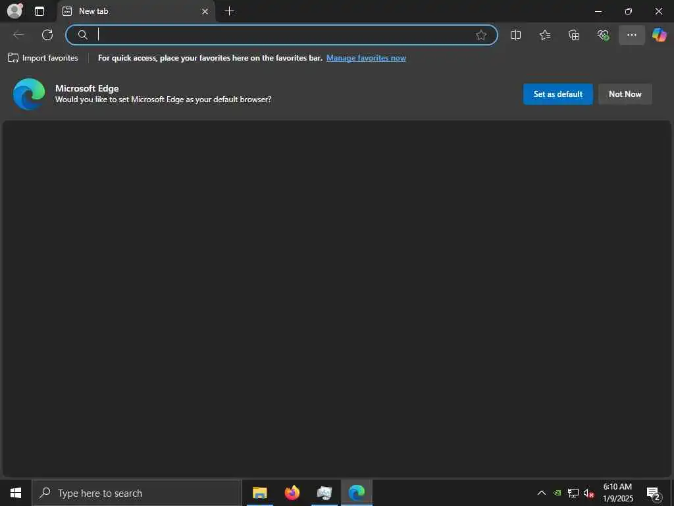Open the Manage favorites now link

(366, 58)
